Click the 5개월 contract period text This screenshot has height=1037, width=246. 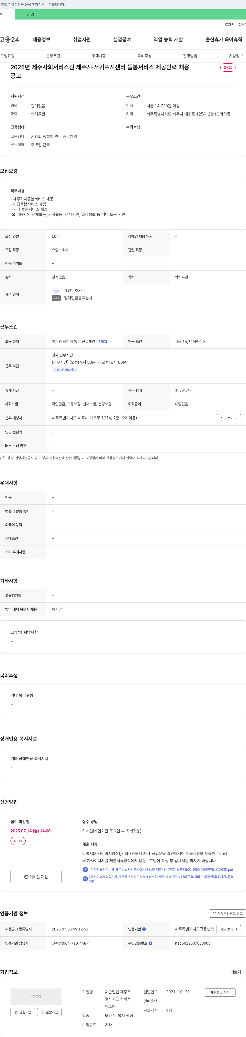102,342
